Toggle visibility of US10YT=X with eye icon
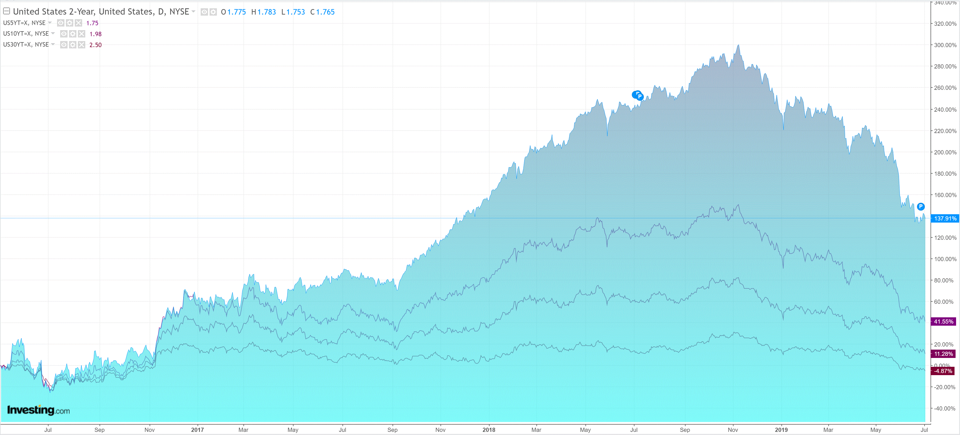This screenshot has width=960, height=435. pos(64,34)
